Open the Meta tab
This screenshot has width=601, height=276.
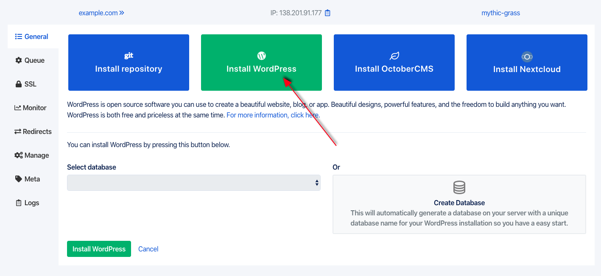point(33,179)
